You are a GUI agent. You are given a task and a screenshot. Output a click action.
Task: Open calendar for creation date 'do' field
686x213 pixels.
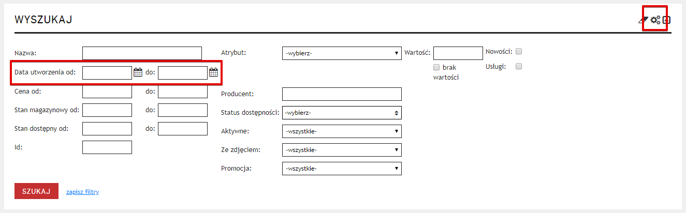tap(213, 73)
